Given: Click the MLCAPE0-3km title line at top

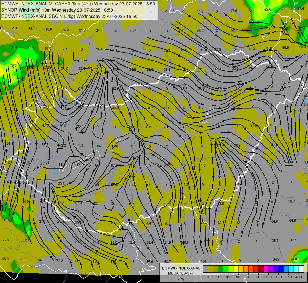Looking at the screenshot, I should pos(78,4).
